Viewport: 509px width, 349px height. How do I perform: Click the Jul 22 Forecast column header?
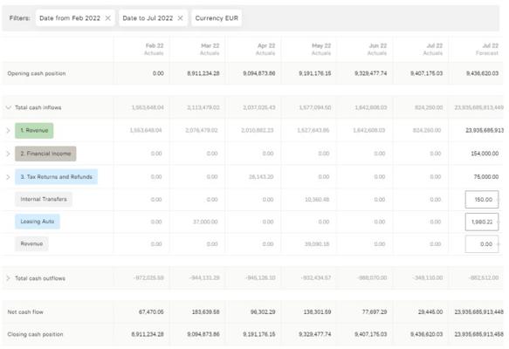pos(486,50)
